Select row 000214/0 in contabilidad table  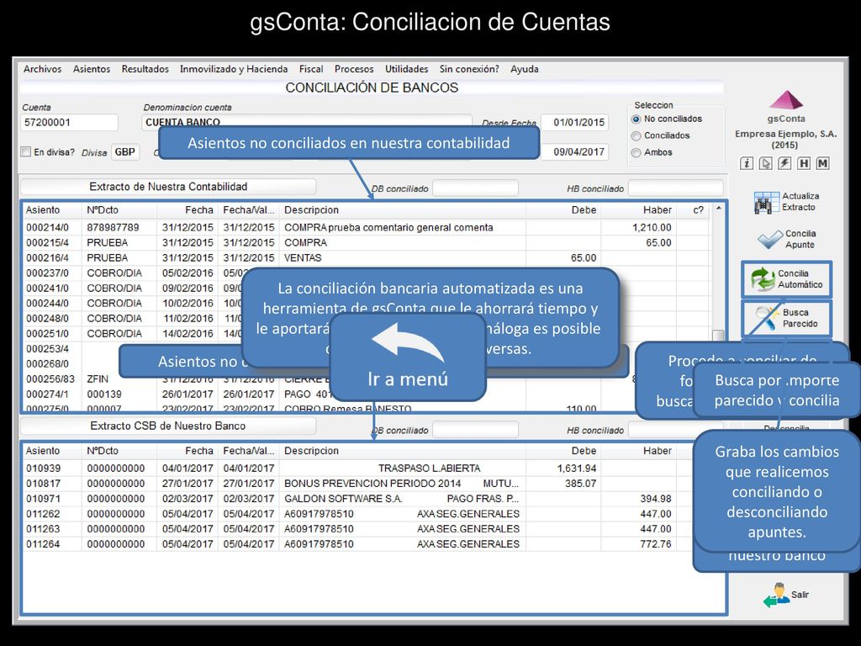[x=366, y=227]
